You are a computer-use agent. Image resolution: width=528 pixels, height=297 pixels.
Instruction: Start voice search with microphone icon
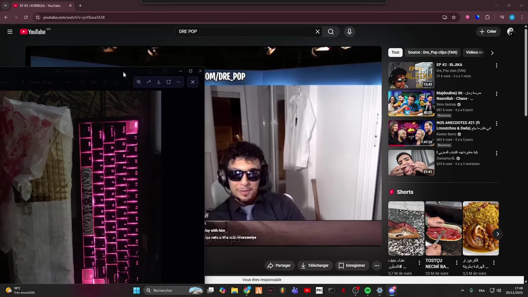pyautogui.click(x=349, y=32)
